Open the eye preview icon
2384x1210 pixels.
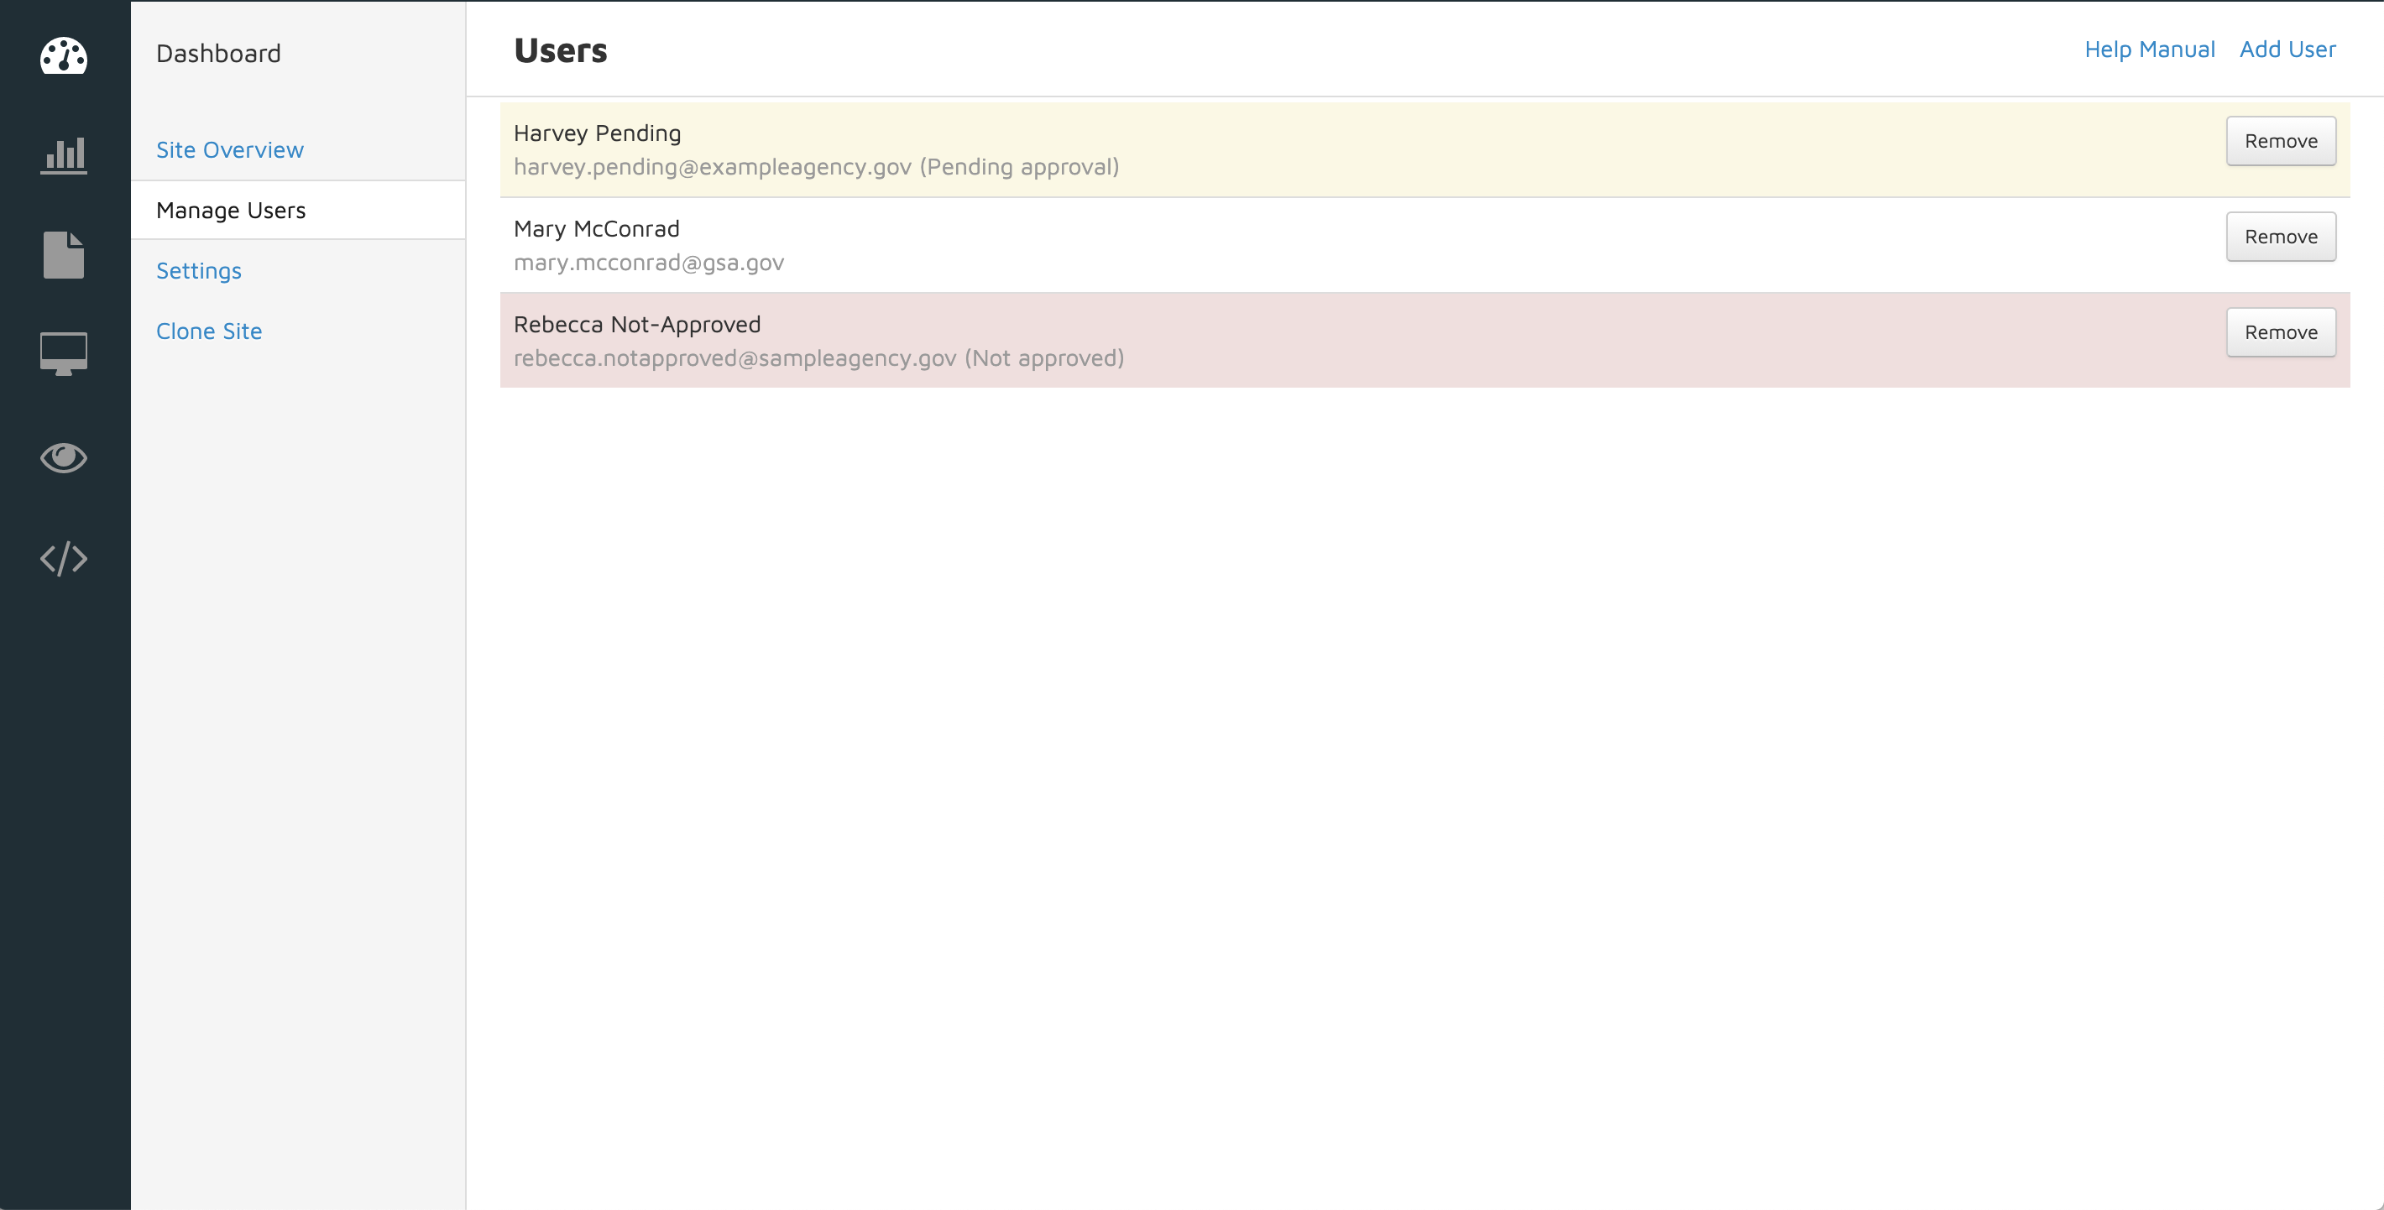(x=64, y=457)
